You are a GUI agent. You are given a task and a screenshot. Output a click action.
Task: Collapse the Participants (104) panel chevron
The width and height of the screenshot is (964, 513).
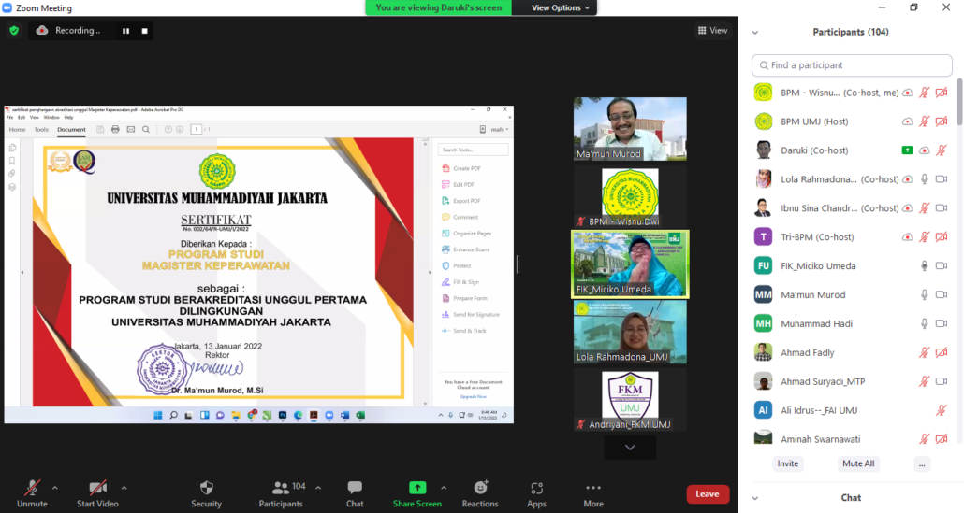coord(755,33)
